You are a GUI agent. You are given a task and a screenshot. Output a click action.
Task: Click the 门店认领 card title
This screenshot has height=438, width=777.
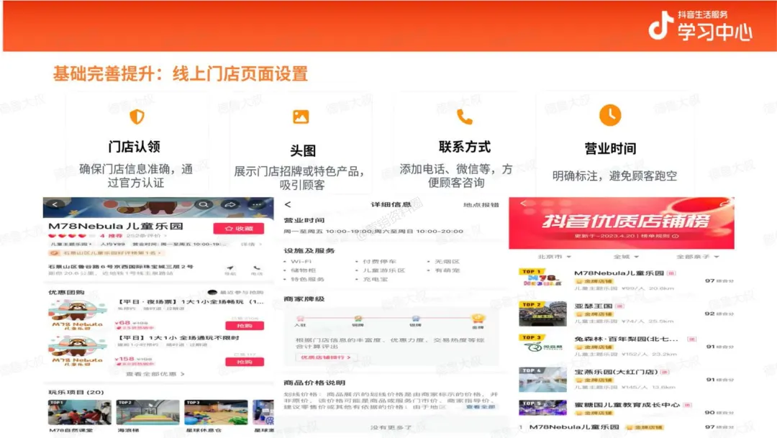[134, 147]
